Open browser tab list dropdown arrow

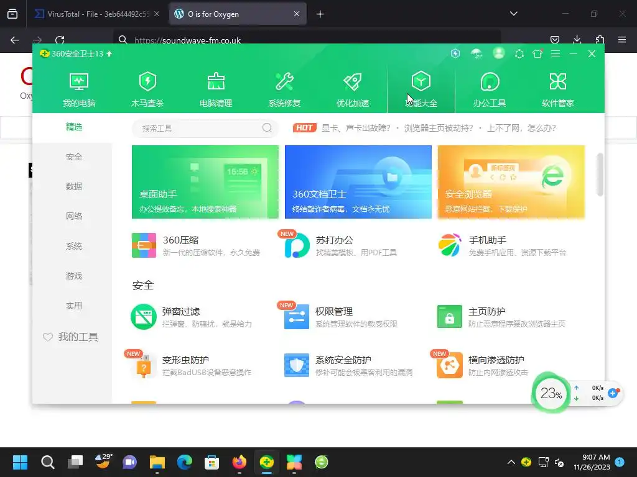(x=513, y=14)
